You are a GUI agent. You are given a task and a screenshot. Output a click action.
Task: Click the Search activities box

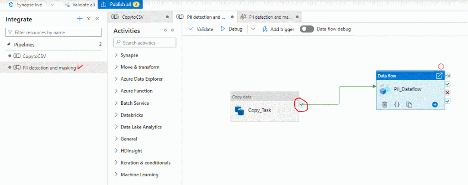(145, 43)
